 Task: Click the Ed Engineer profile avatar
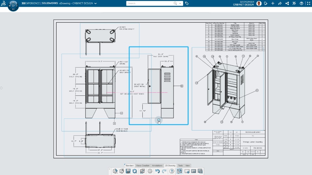tap(259, 3)
